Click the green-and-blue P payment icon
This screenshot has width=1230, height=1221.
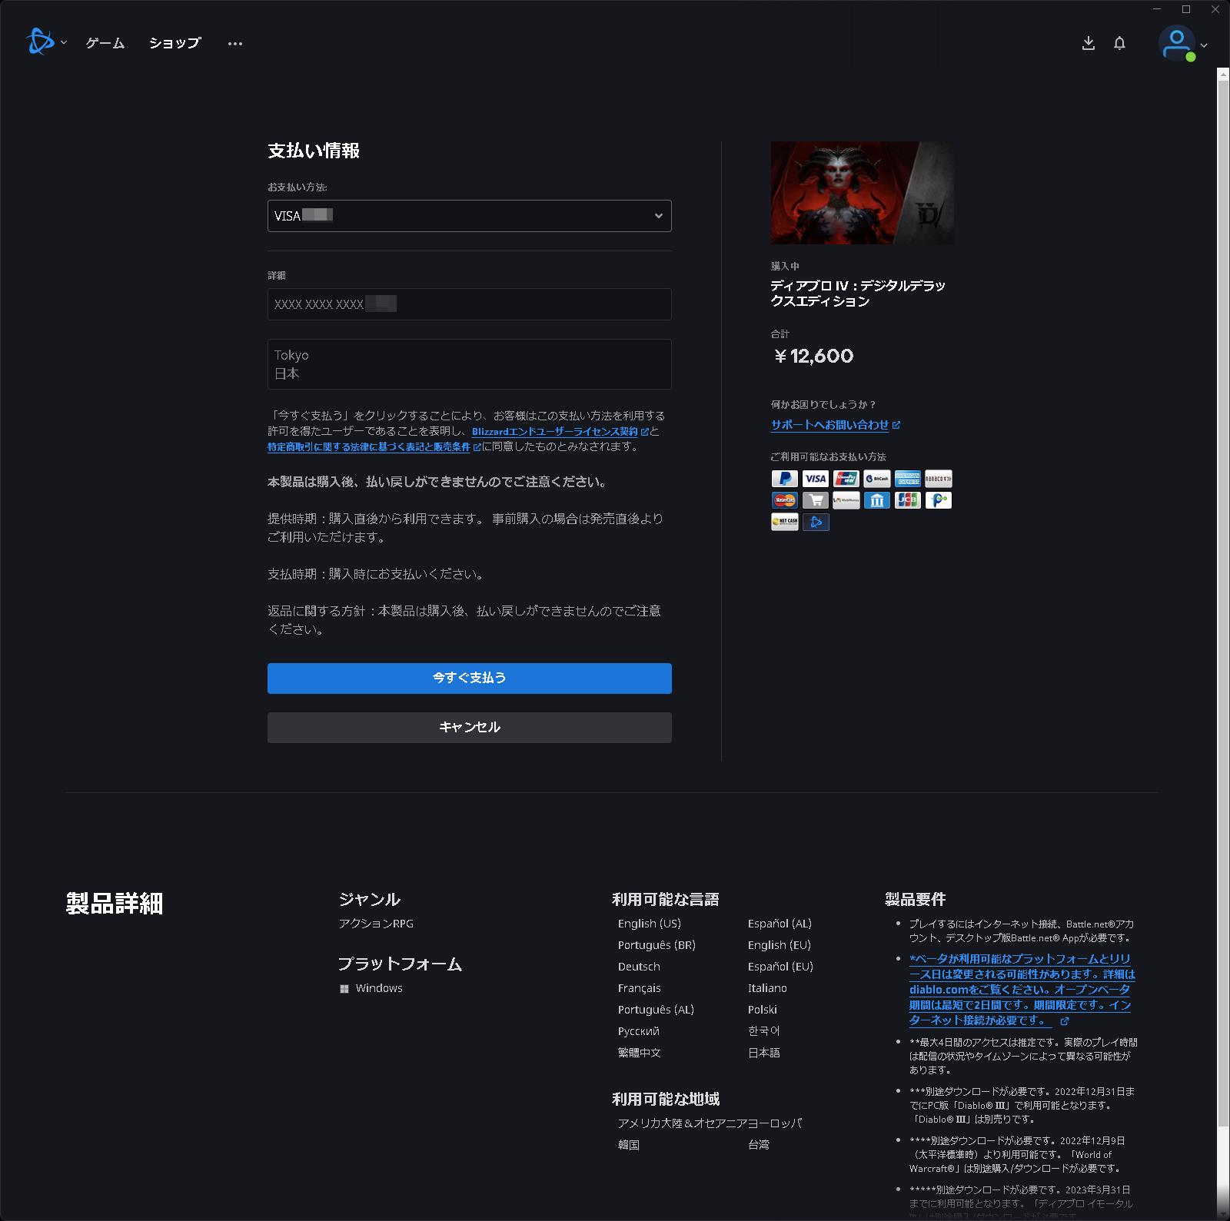point(939,500)
